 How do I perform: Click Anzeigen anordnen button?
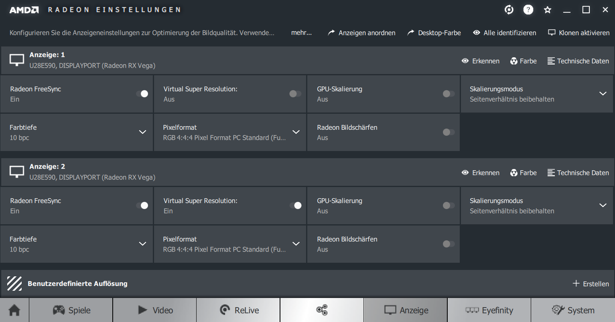click(361, 33)
